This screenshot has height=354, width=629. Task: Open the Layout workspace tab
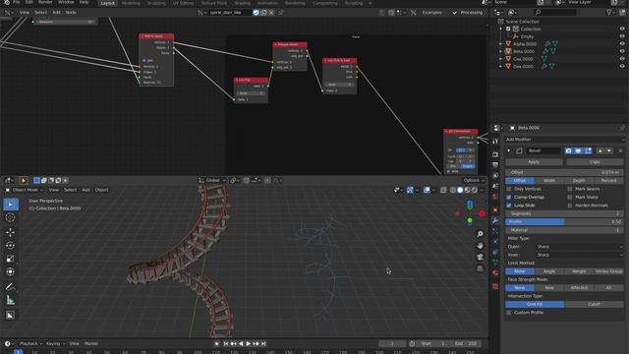click(x=107, y=3)
